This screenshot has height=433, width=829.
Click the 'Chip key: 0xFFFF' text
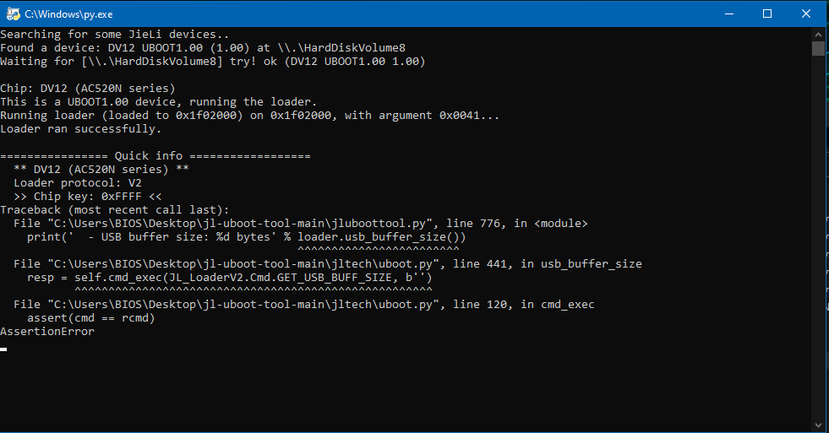[x=87, y=197]
